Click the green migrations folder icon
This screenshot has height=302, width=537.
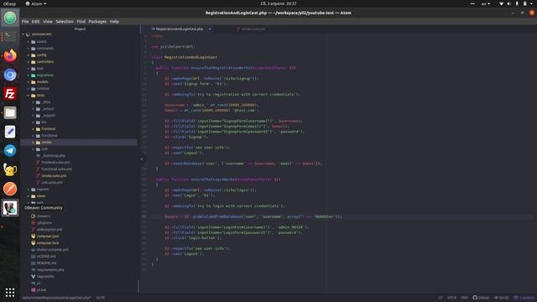34,75
